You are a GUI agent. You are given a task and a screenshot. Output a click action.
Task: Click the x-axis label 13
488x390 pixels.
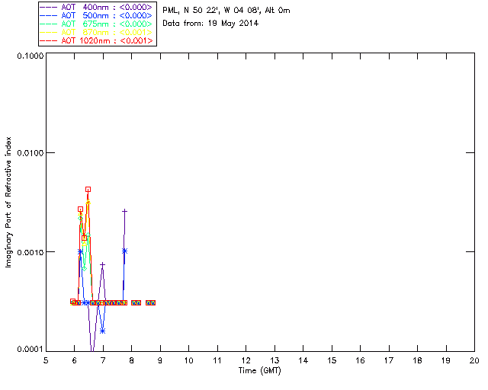point(274,360)
